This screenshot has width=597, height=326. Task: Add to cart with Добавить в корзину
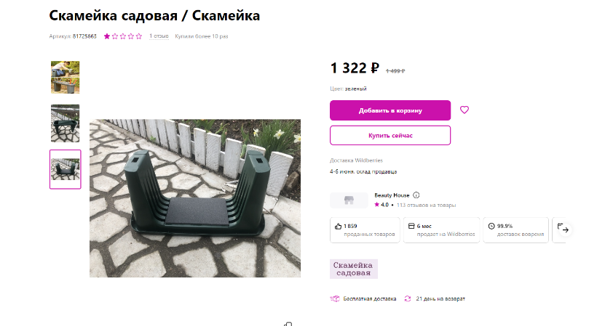click(390, 110)
